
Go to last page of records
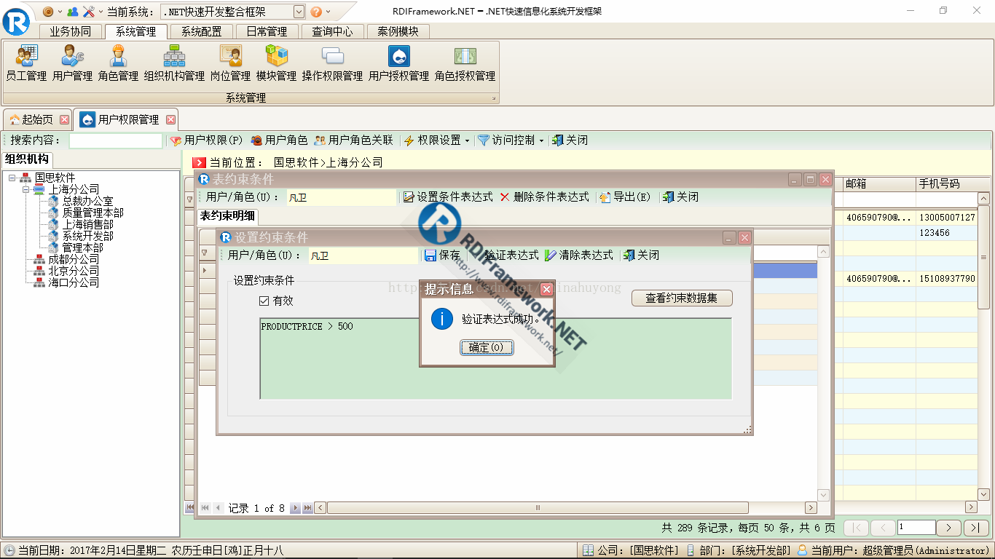click(x=976, y=528)
